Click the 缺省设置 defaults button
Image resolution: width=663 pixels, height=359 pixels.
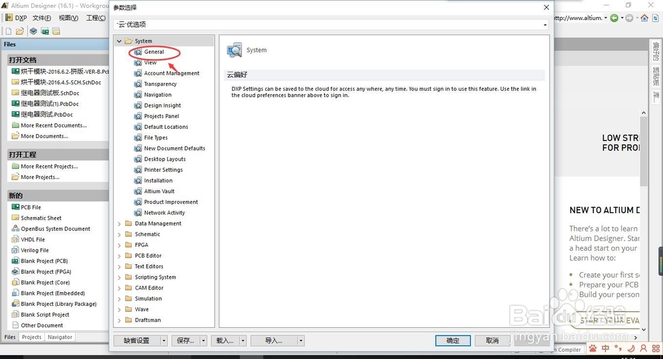pyautogui.click(x=137, y=340)
